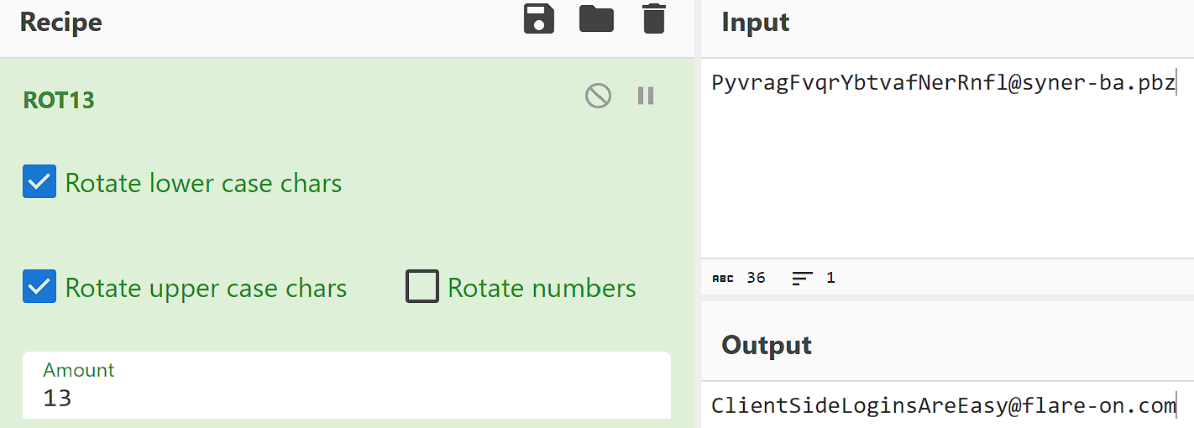Open the Load recipe folder icon
The image size is (1194, 428).
point(596,18)
